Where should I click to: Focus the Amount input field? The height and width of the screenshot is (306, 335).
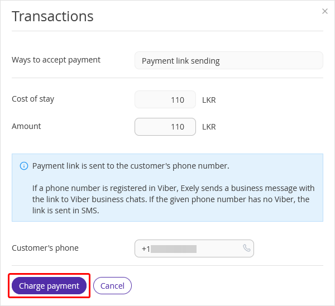click(x=165, y=127)
